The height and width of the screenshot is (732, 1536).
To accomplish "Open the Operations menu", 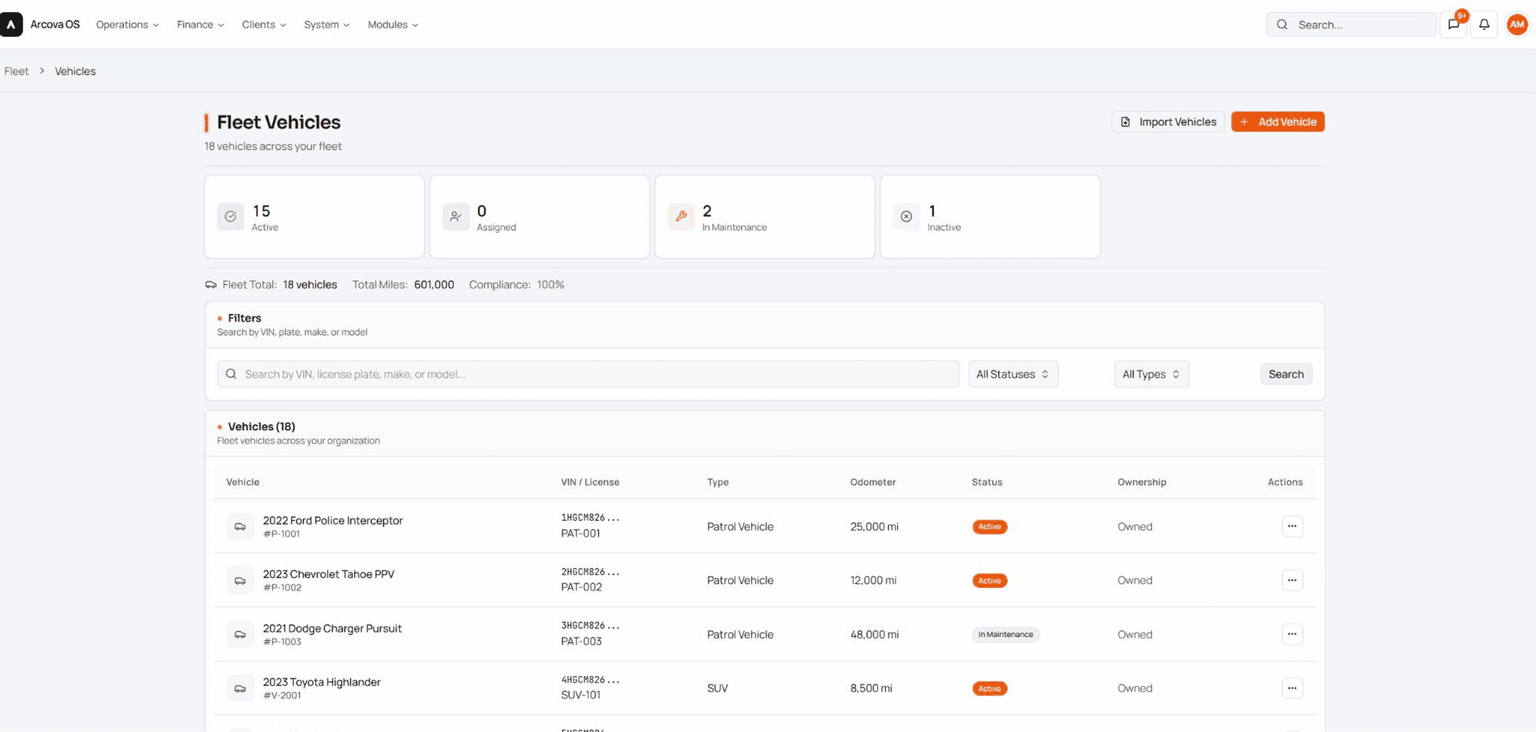I will click(128, 25).
